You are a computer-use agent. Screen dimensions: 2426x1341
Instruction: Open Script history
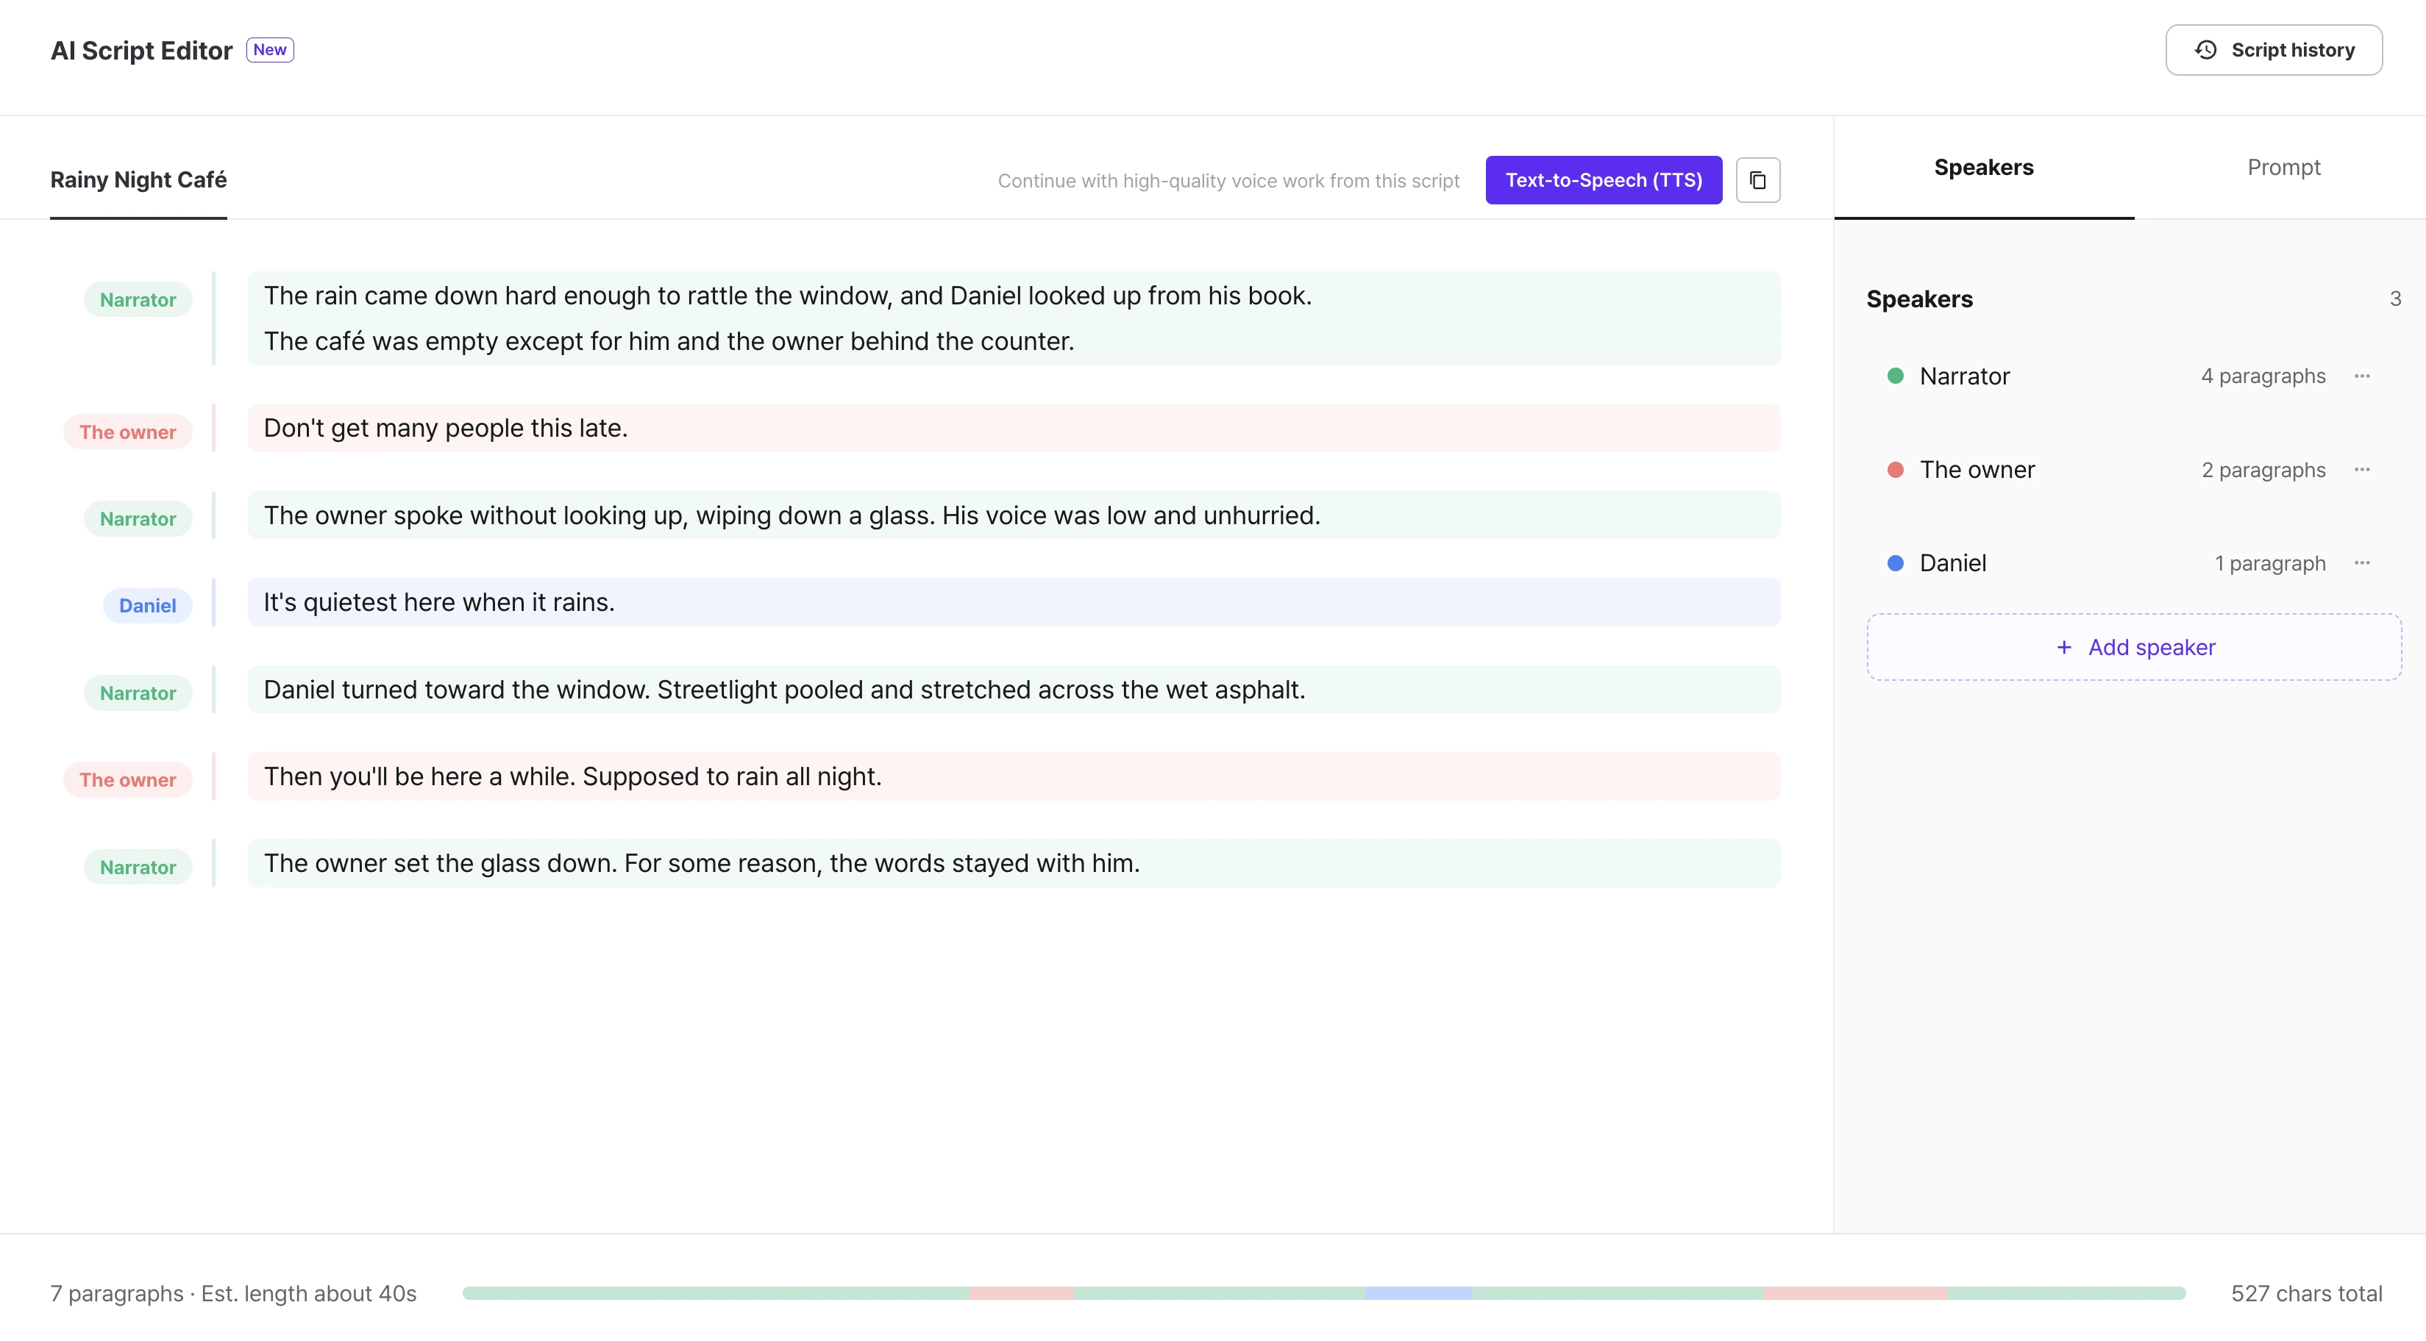click(x=2274, y=50)
